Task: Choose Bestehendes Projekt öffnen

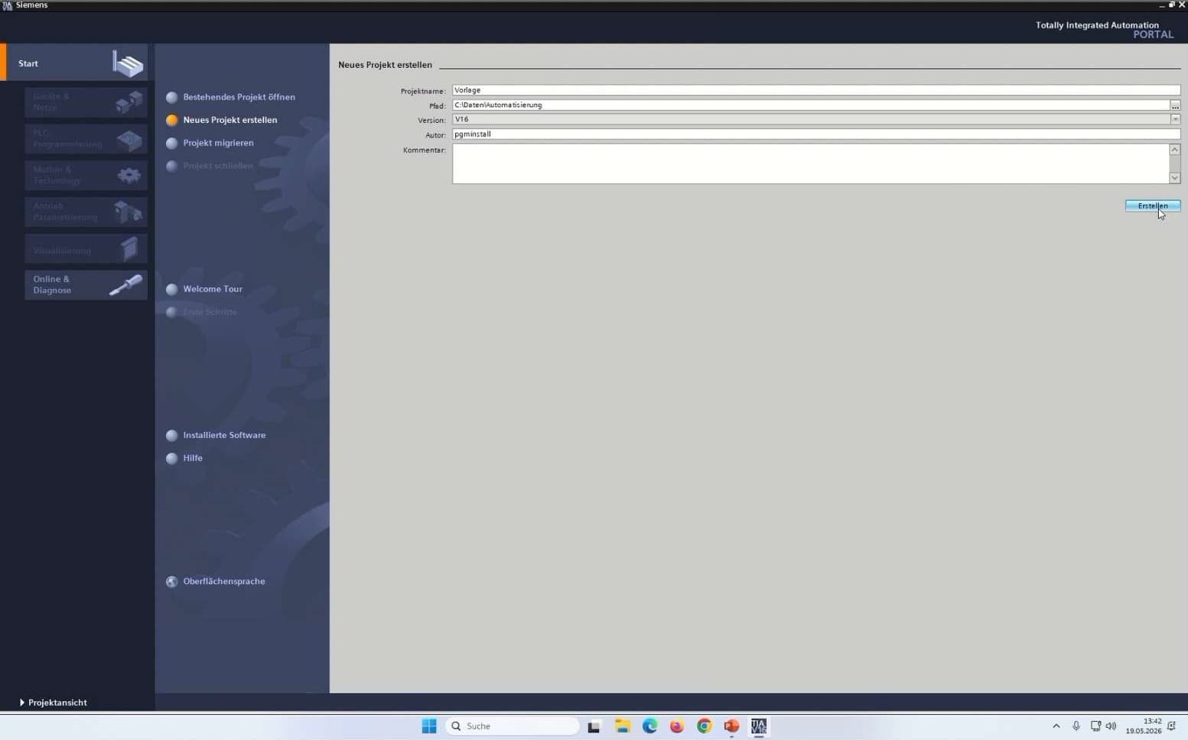Action: pyautogui.click(x=230, y=97)
